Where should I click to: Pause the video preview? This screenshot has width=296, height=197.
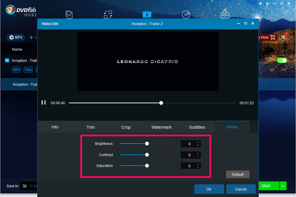click(x=44, y=103)
